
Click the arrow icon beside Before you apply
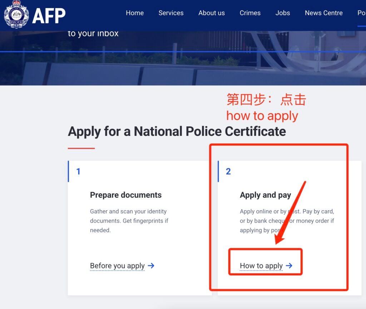(151, 265)
